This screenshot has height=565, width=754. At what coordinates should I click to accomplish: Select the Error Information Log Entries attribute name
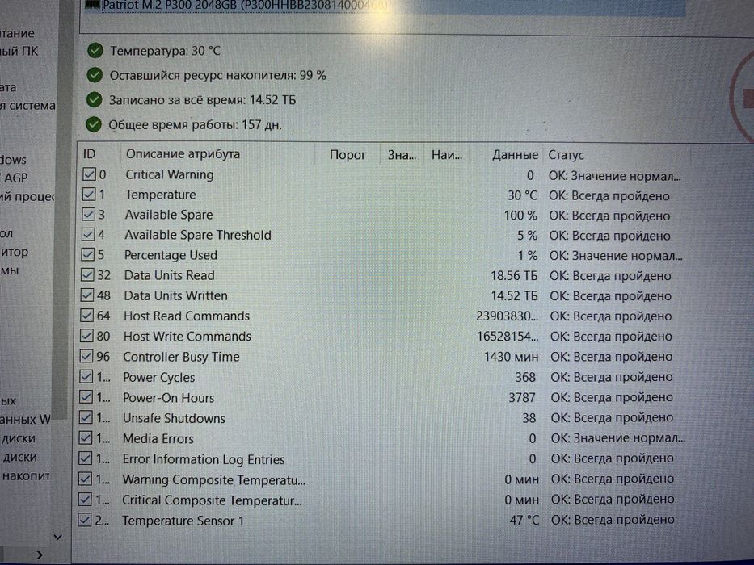click(204, 459)
